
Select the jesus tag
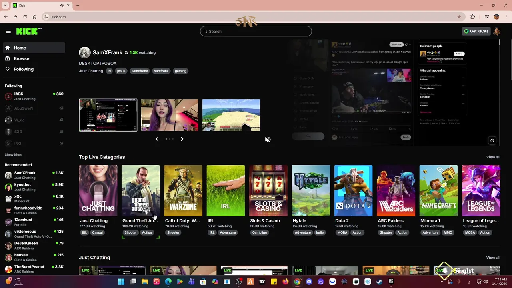pos(121,71)
